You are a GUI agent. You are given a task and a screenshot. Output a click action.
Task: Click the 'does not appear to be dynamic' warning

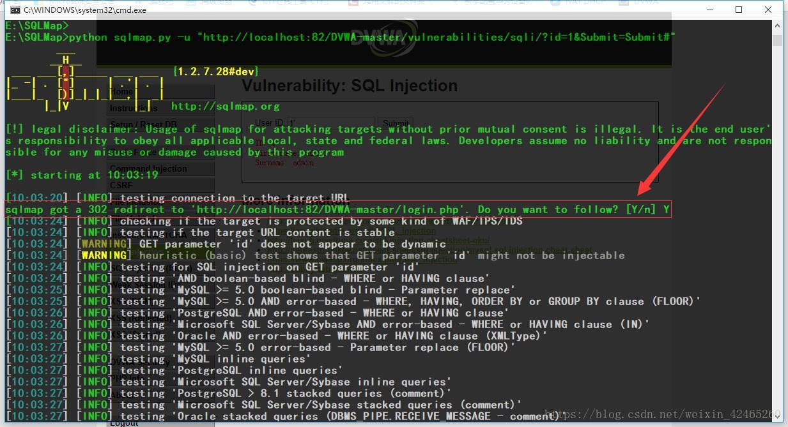226,244
